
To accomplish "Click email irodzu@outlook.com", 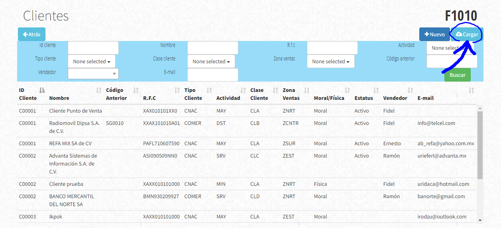I will coord(442,216).
